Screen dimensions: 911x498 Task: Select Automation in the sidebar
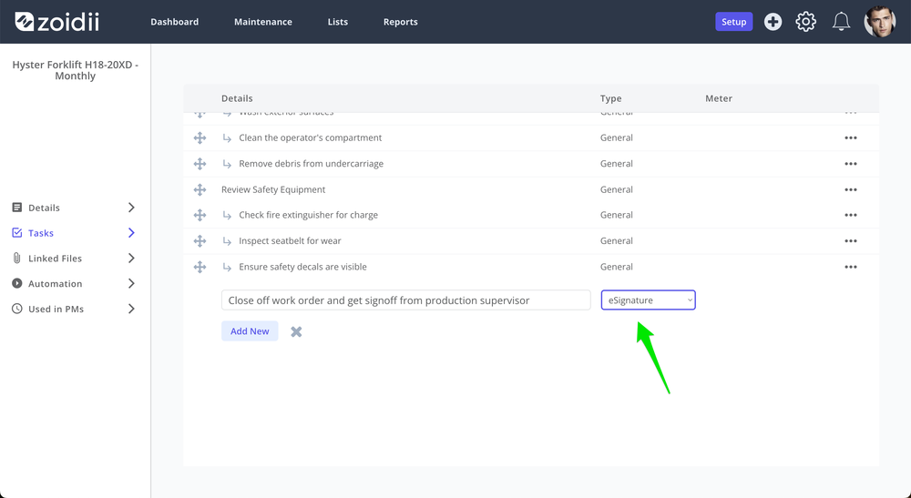(x=56, y=284)
